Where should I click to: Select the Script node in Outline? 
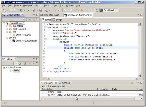click(17, 71)
